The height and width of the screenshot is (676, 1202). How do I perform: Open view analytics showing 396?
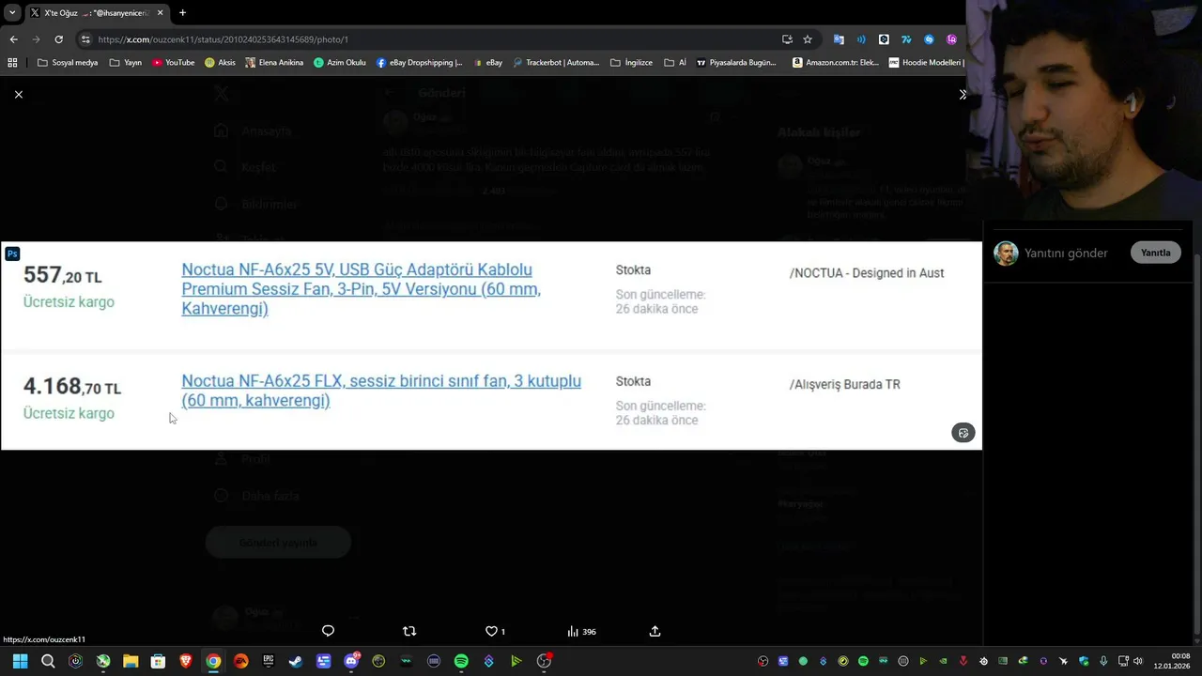click(581, 631)
